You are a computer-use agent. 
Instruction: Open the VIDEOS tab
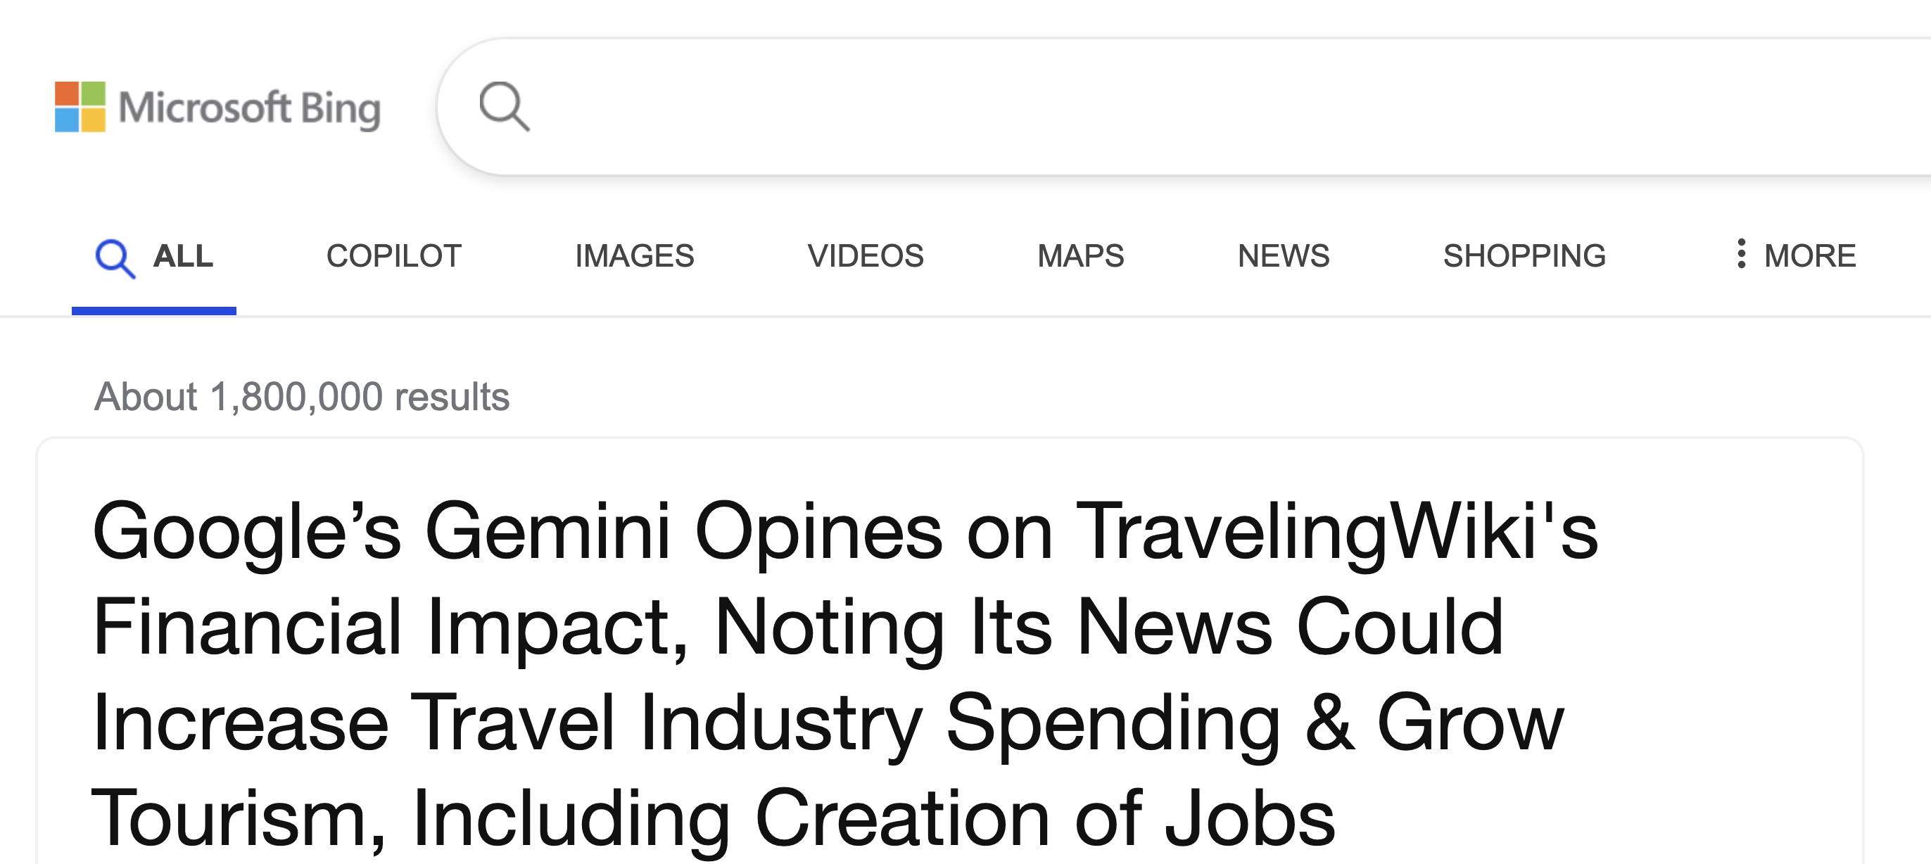pos(865,256)
